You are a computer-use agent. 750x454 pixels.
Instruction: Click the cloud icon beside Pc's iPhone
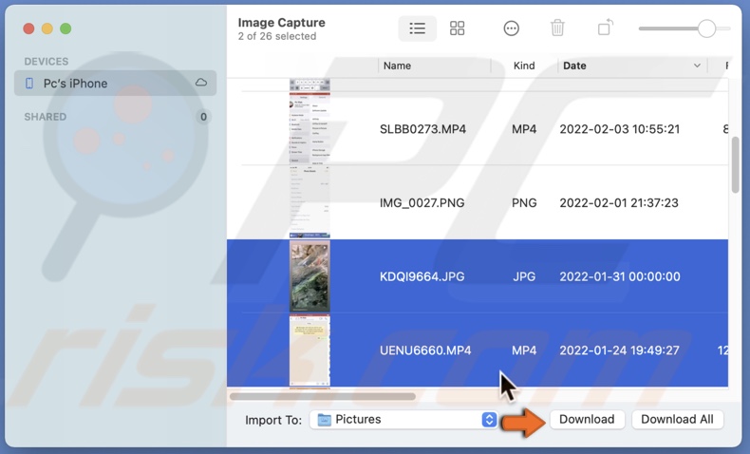click(201, 83)
